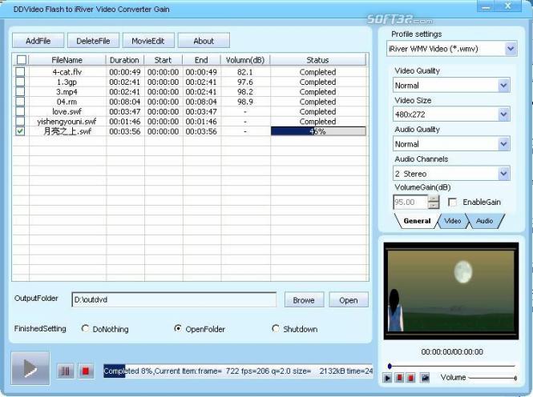Image resolution: width=533 pixels, height=397 pixels.
Task: Switch to the General tab
Action: pos(417,221)
